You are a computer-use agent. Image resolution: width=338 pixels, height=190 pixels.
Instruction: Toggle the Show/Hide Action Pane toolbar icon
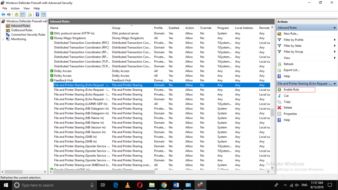coord(44,15)
